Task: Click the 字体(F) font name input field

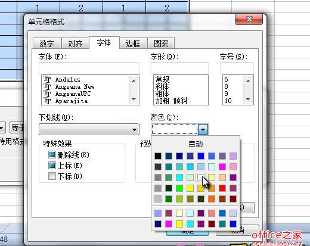Action: pyautogui.click(x=89, y=68)
